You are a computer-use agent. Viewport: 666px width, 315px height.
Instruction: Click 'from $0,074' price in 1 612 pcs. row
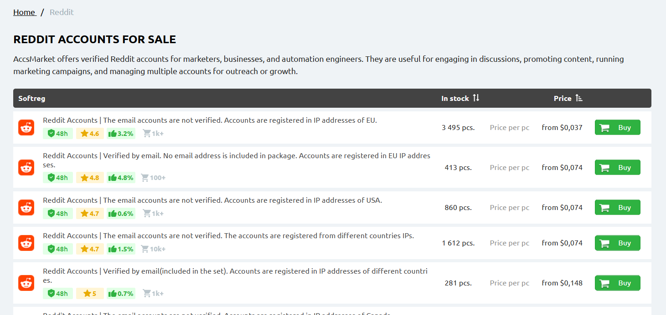tap(562, 243)
